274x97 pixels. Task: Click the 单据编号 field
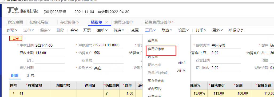click(x=108, y=45)
